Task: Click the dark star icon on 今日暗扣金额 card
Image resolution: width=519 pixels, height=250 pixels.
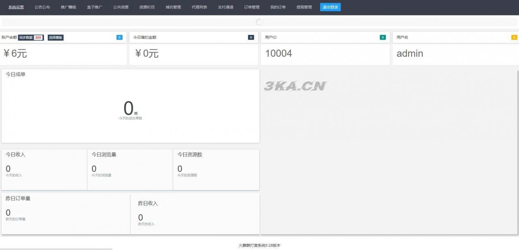Action: coord(251,37)
